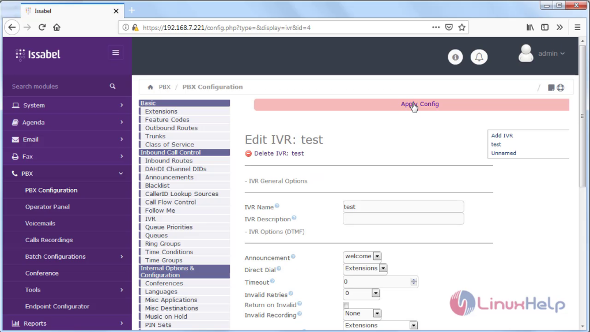This screenshot has width=590, height=332.
Task: Open Inbound Routes configuration link
Action: (x=169, y=161)
